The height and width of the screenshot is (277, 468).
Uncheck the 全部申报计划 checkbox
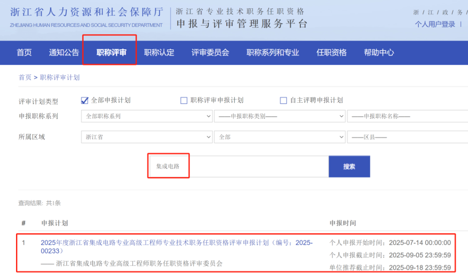(85, 100)
